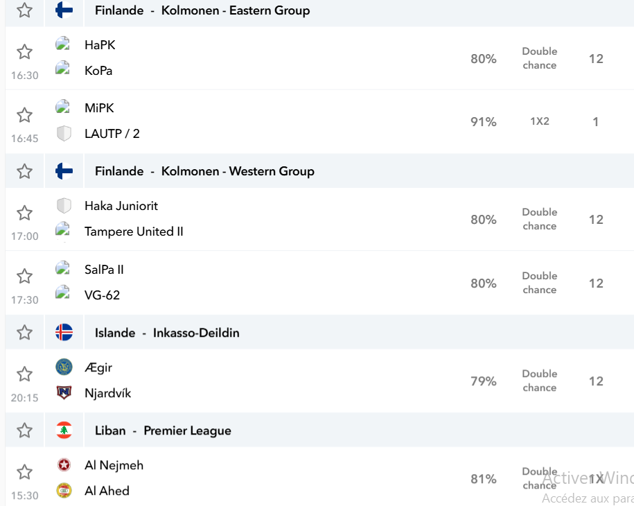Click the Lebanon flag icon

(64, 430)
